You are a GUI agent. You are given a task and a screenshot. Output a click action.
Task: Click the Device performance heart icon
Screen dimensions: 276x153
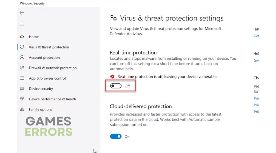(x=22, y=99)
